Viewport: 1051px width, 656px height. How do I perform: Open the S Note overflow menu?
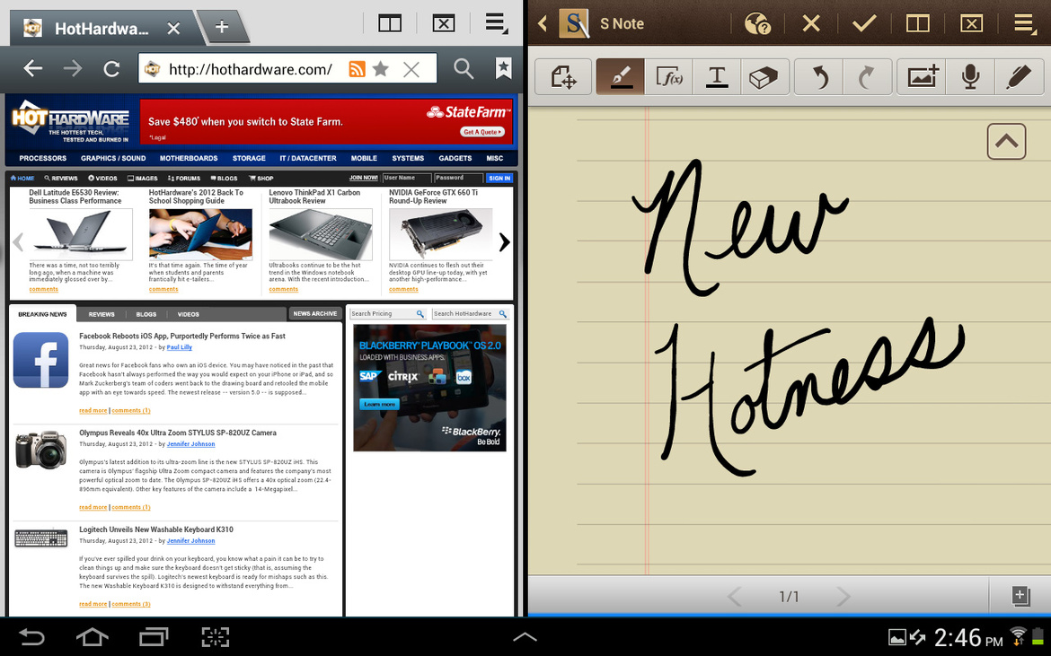pyautogui.click(x=1025, y=23)
